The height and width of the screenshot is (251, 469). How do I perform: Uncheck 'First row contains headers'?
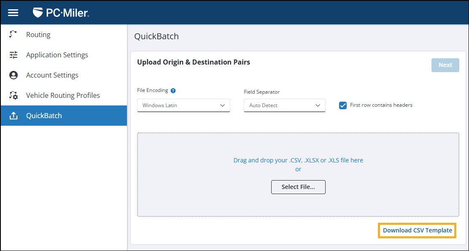[343, 105]
